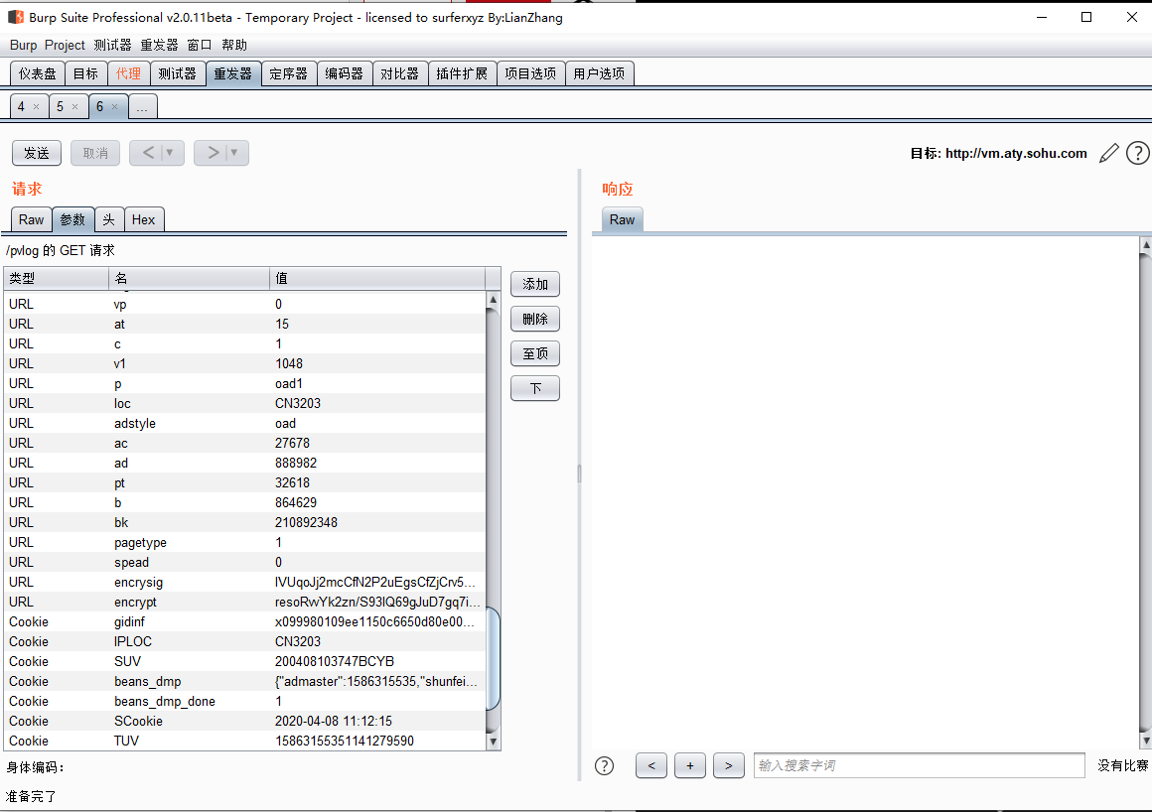Switch to the 项目选项 project options tab
The height and width of the screenshot is (812, 1152).
pyautogui.click(x=530, y=73)
